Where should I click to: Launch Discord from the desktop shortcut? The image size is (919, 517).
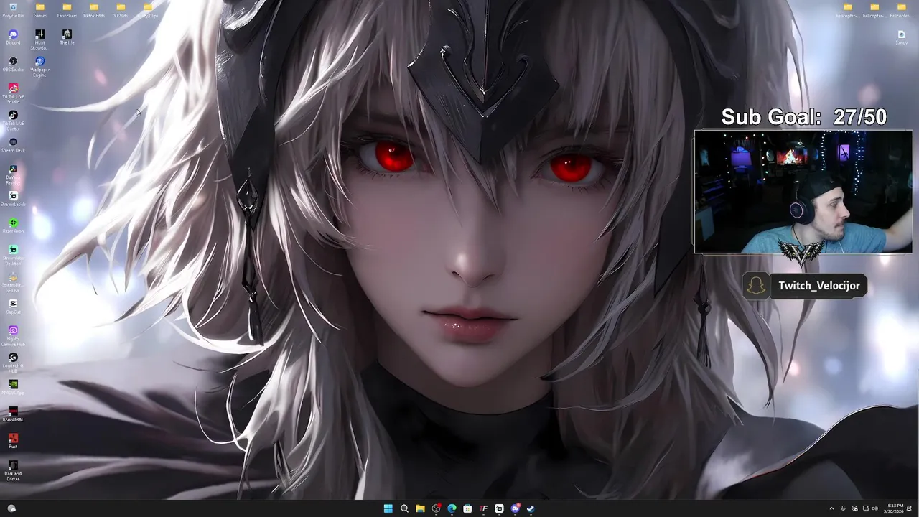tap(13, 37)
